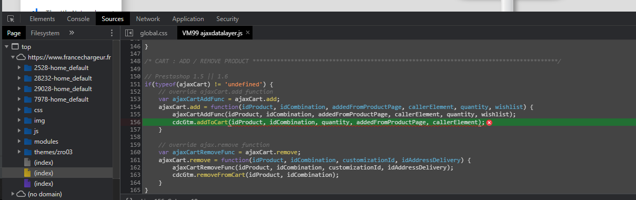Expand the modules folder arrow

(x=19, y=142)
